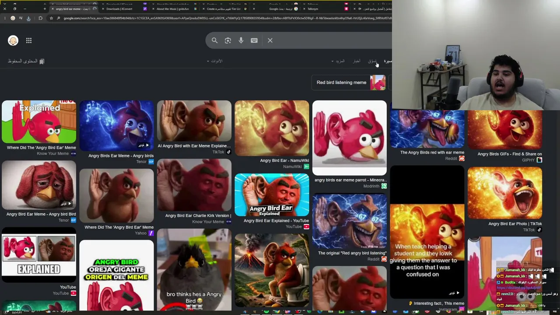The height and width of the screenshot is (315, 560).
Task: Open the on-screen keyboard input tool
Action: click(254, 40)
